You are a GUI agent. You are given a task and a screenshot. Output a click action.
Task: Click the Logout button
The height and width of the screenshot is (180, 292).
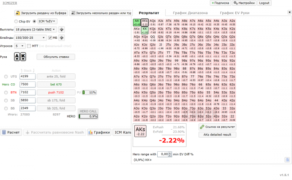(x=264, y=3)
